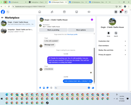Click the microphone voice clip icon
Image resolution: width=131 pixels, height=105 pixels.
pyautogui.click(x=40, y=88)
